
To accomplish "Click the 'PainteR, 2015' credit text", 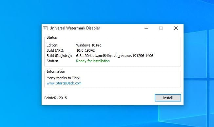I will coord(55,98).
